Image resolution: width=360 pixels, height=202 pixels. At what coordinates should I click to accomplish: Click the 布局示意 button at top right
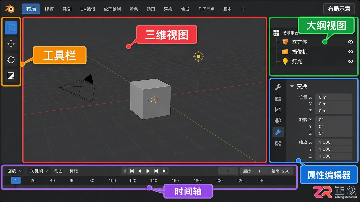[x=339, y=9]
